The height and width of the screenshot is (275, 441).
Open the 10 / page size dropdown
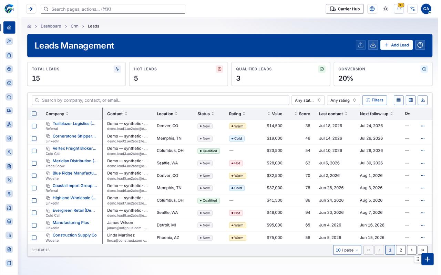pyautogui.click(x=347, y=250)
